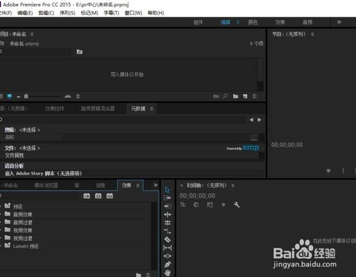Open timeline settings wrench
The width and height of the screenshot is (356, 277).
click(236, 205)
